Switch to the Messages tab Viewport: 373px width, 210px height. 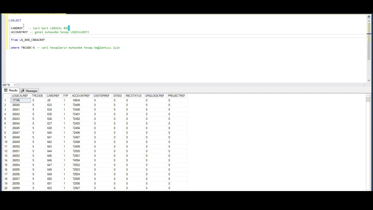coord(29,91)
